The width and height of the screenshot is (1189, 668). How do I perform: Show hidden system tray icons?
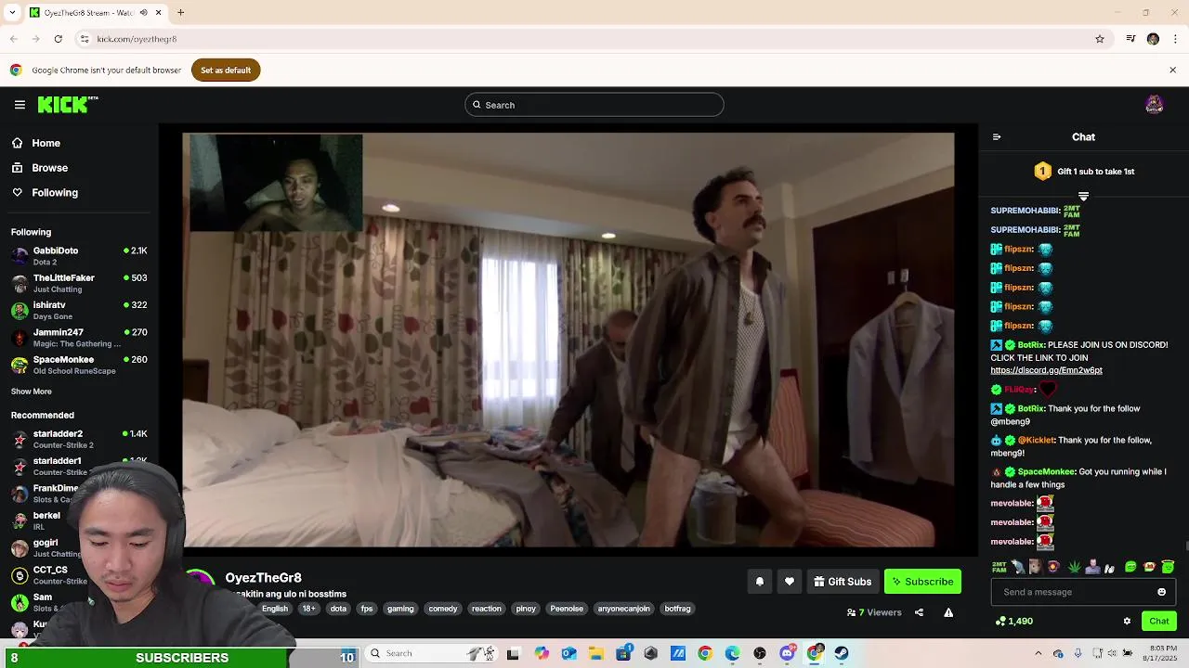(1039, 653)
